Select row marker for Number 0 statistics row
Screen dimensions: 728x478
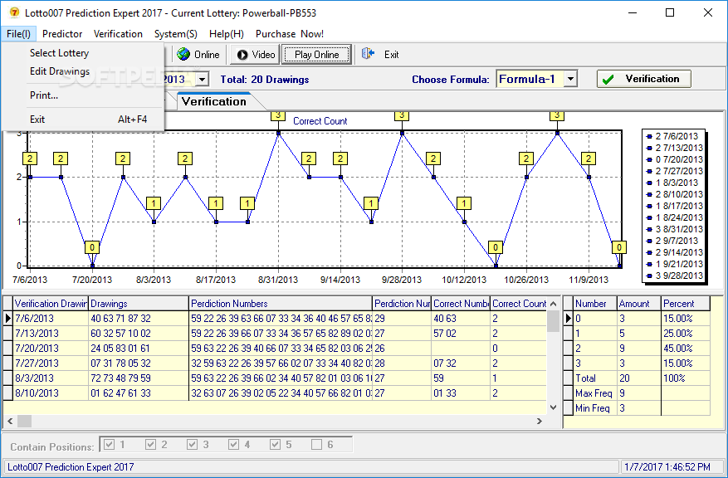[x=569, y=319]
